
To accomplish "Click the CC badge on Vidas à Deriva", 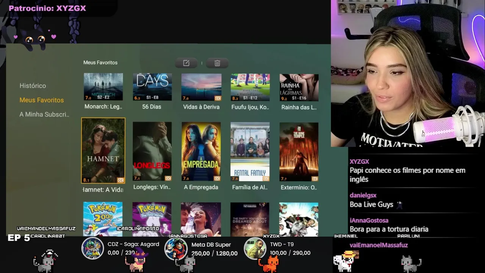I will 217,98.
